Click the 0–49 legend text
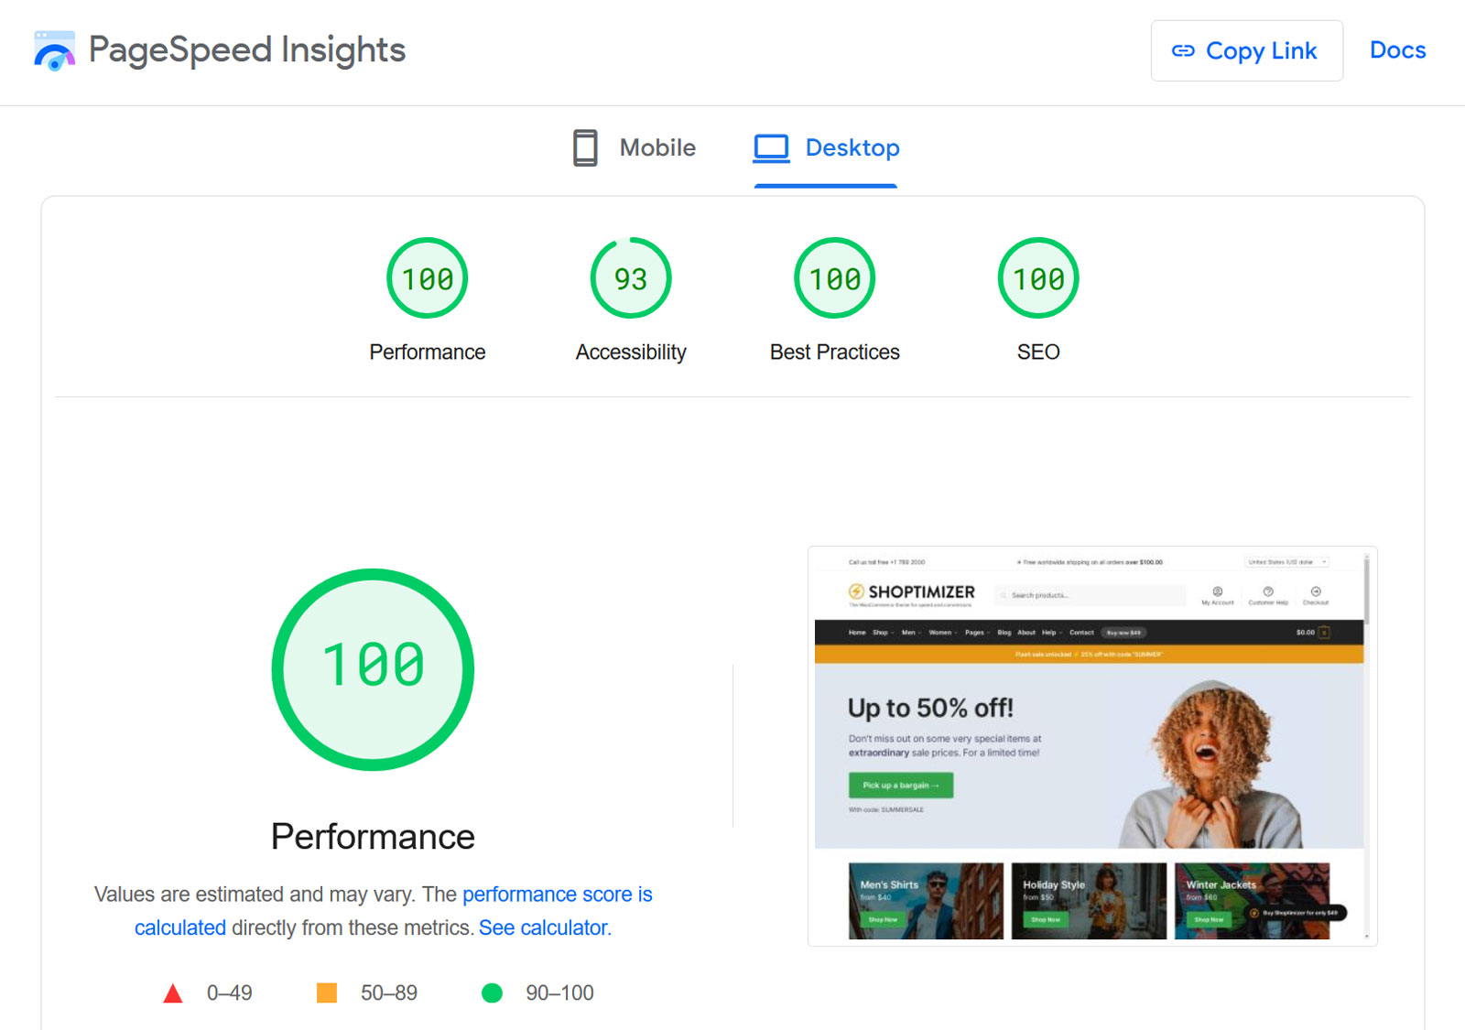 [230, 993]
